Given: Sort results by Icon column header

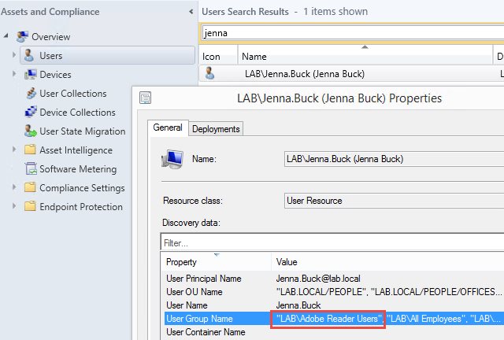Looking at the screenshot, I should 218,56.
